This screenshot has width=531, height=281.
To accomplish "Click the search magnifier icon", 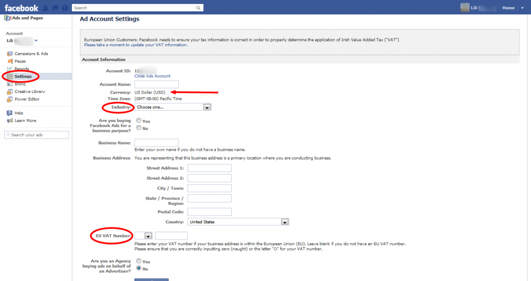I will 198,8.
